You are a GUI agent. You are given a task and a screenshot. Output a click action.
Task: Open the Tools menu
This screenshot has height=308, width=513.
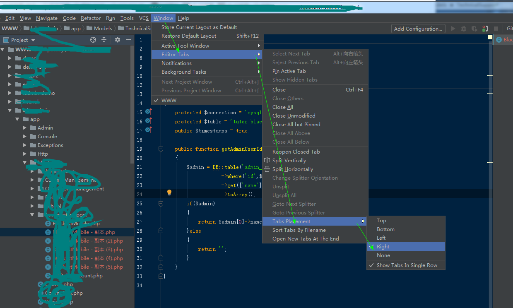[127, 18]
